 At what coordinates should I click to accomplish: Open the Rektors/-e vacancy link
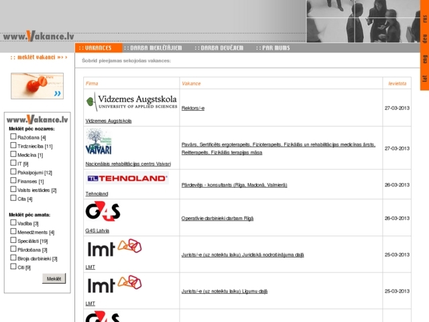click(x=193, y=108)
